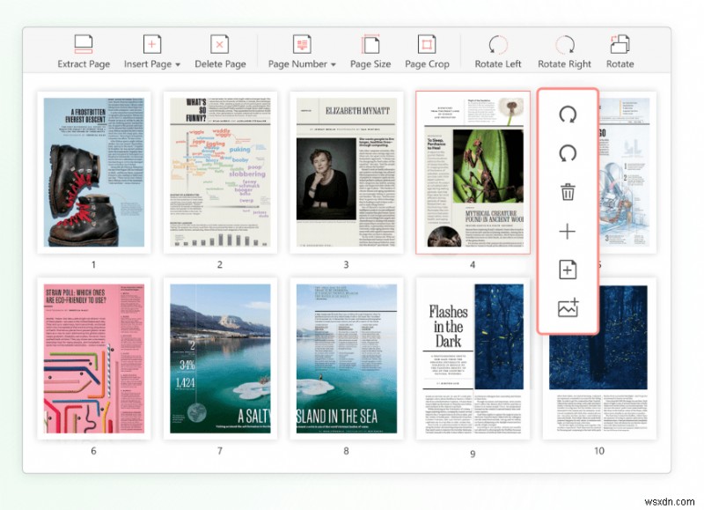This screenshot has width=704, height=510.
Task: Click Delete Page in the toolbar
Action: [219, 51]
